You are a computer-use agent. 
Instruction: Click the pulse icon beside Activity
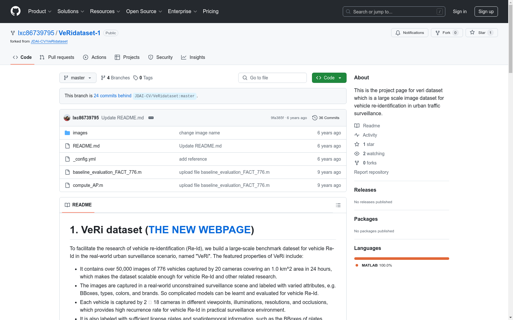point(357,135)
